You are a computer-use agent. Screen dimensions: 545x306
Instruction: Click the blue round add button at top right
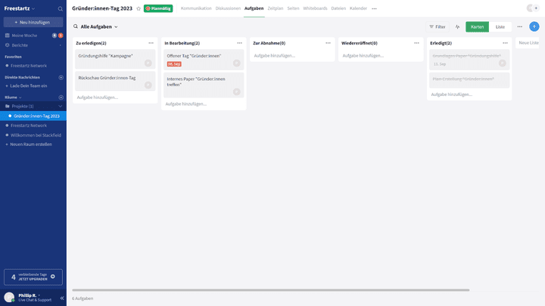coord(534,26)
